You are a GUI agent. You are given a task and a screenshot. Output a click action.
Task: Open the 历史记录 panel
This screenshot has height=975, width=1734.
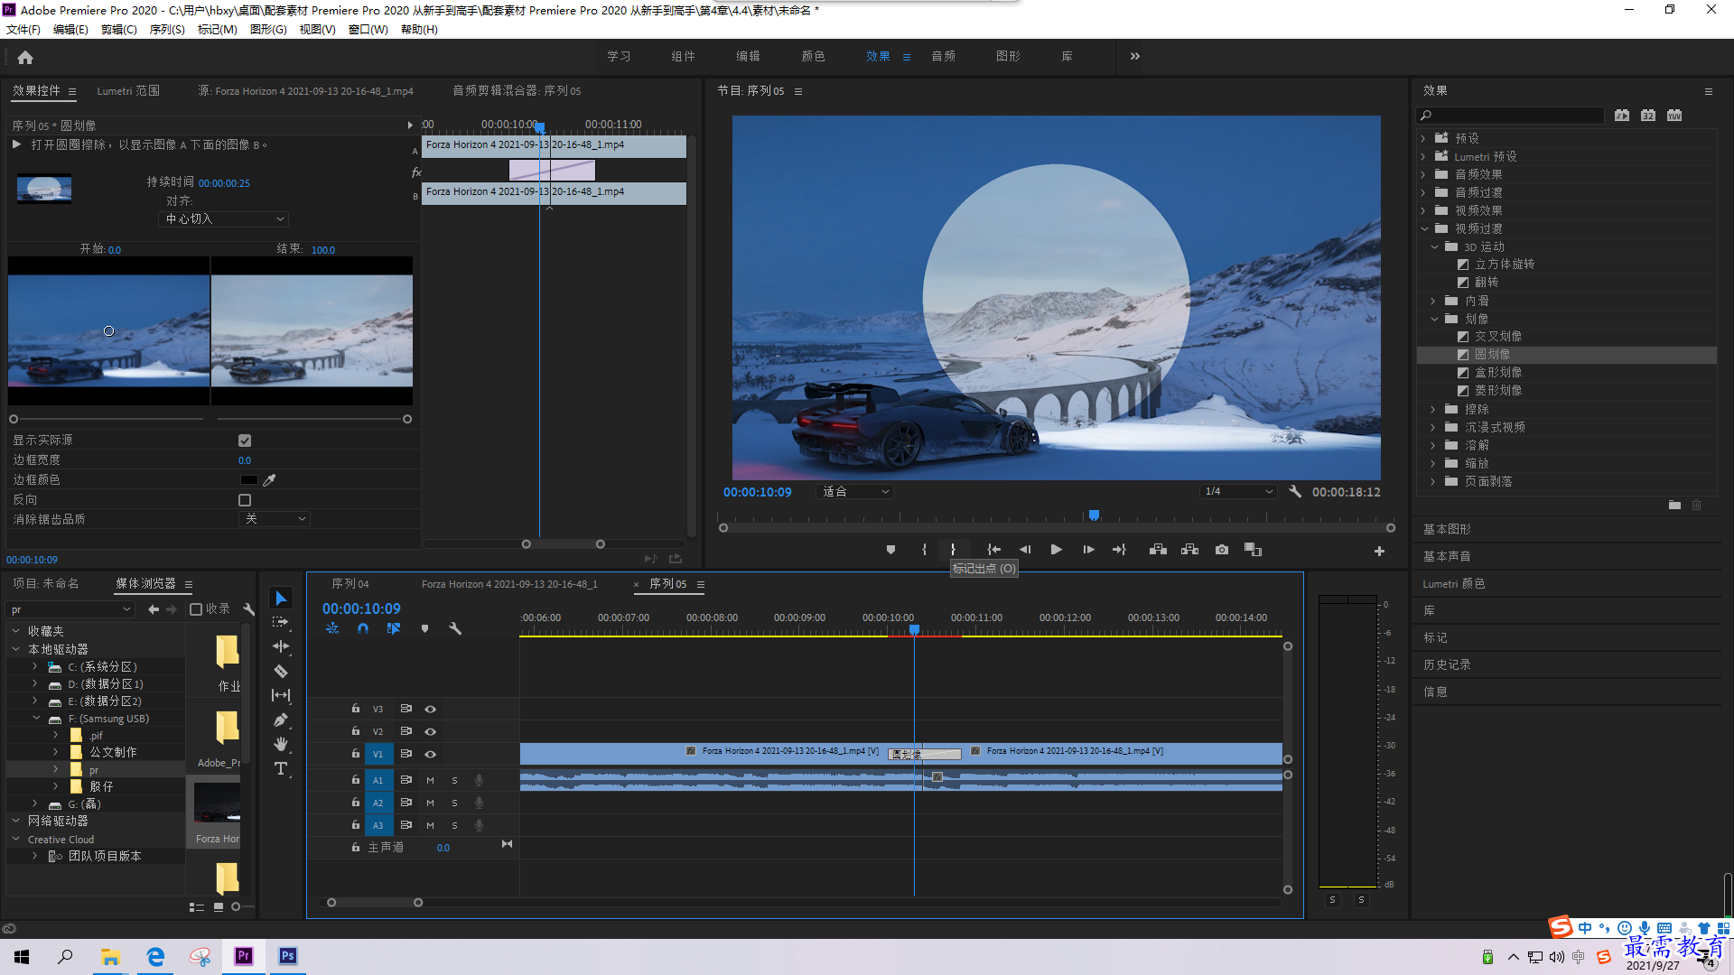[1447, 664]
